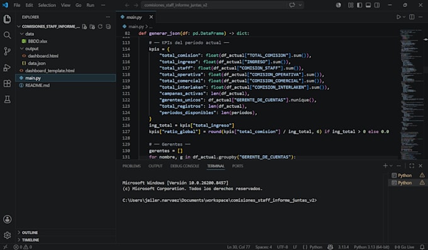Switch to the PORTS panel tab

coord(238,166)
